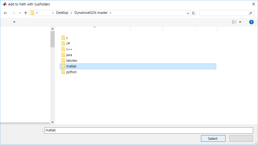
Task: Click the blank button next to Select
Action: 241,138
